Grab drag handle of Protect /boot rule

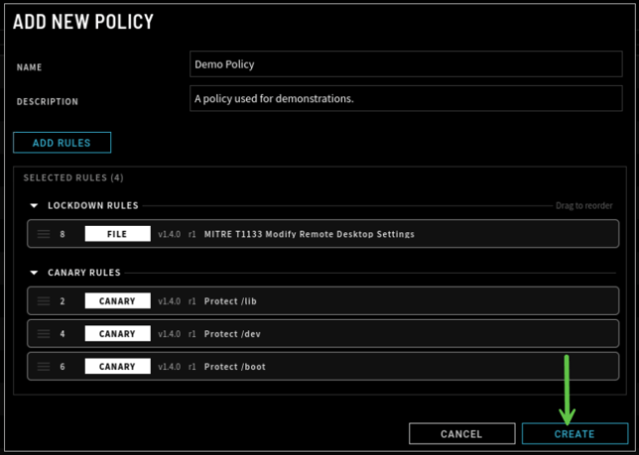pyautogui.click(x=44, y=366)
